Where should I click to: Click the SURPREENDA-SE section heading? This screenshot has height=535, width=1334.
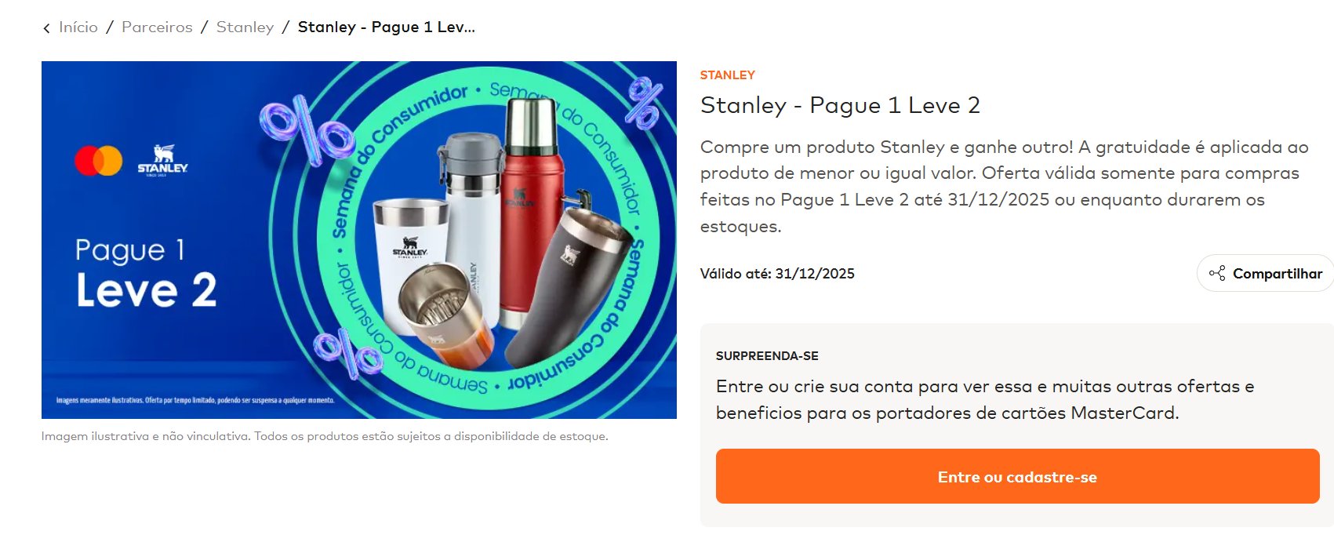coord(767,356)
